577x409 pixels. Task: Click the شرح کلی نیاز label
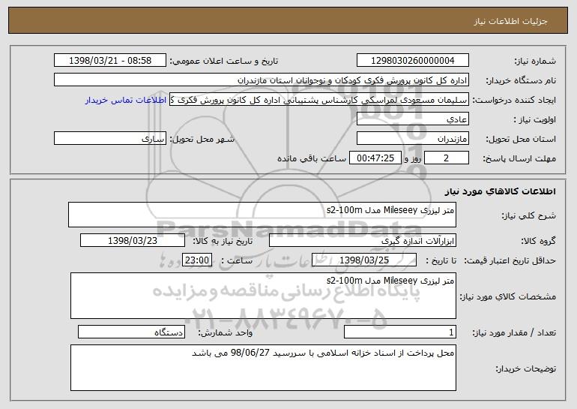tap(529, 215)
